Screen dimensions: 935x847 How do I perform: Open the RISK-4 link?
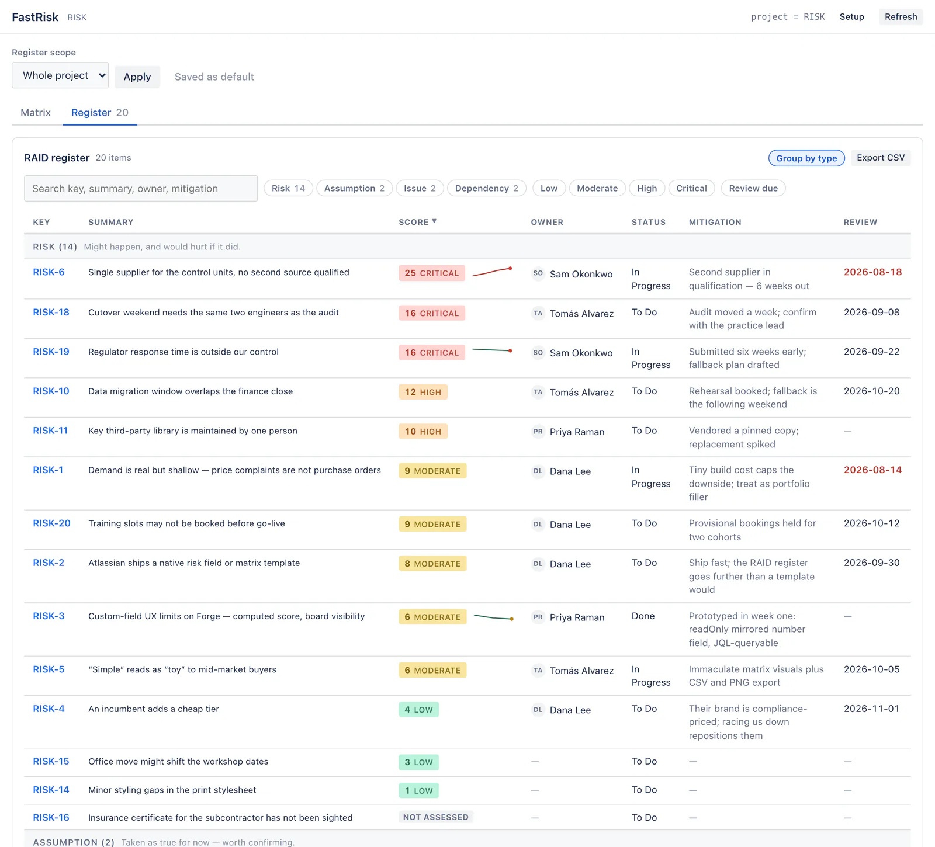tap(49, 709)
